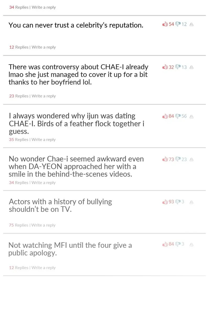
Task: Dislike the comment about Chae-i seeming awkward
Action: pyautogui.click(x=178, y=159)
